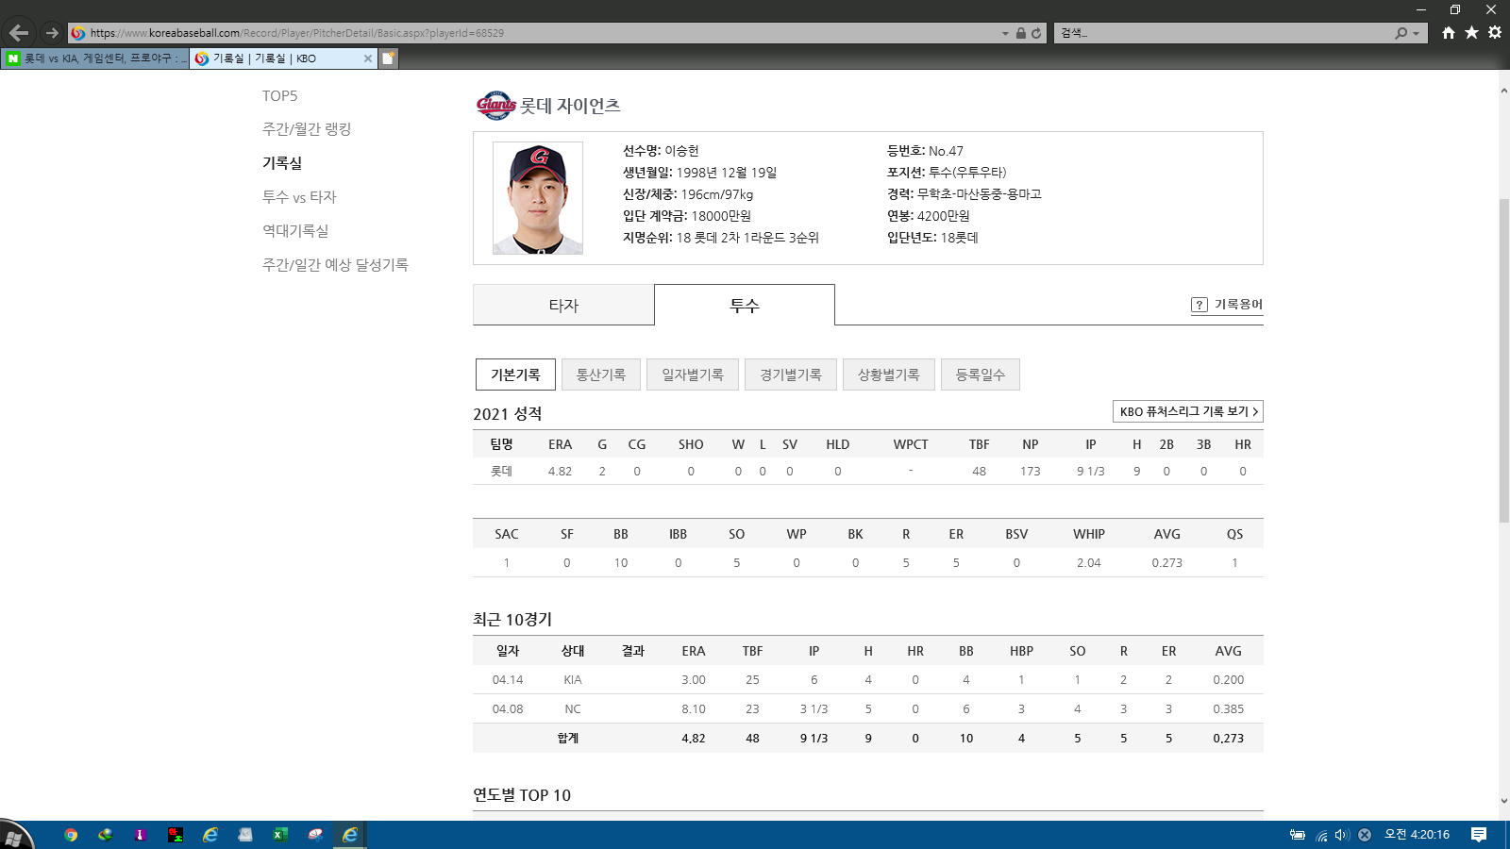Open search provider dropdown arrow
The width and height of the screenshot is (1510, 849).
coord(1416,33)
